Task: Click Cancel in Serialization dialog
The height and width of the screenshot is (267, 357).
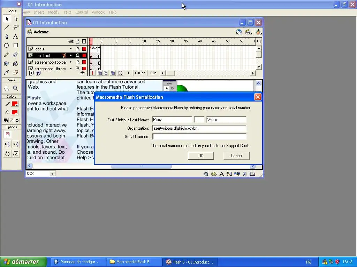Action: click(237, 156)
